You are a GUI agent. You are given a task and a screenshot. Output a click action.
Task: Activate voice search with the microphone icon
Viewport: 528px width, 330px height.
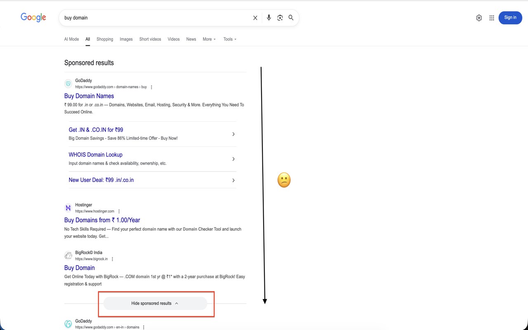(269, 18)
